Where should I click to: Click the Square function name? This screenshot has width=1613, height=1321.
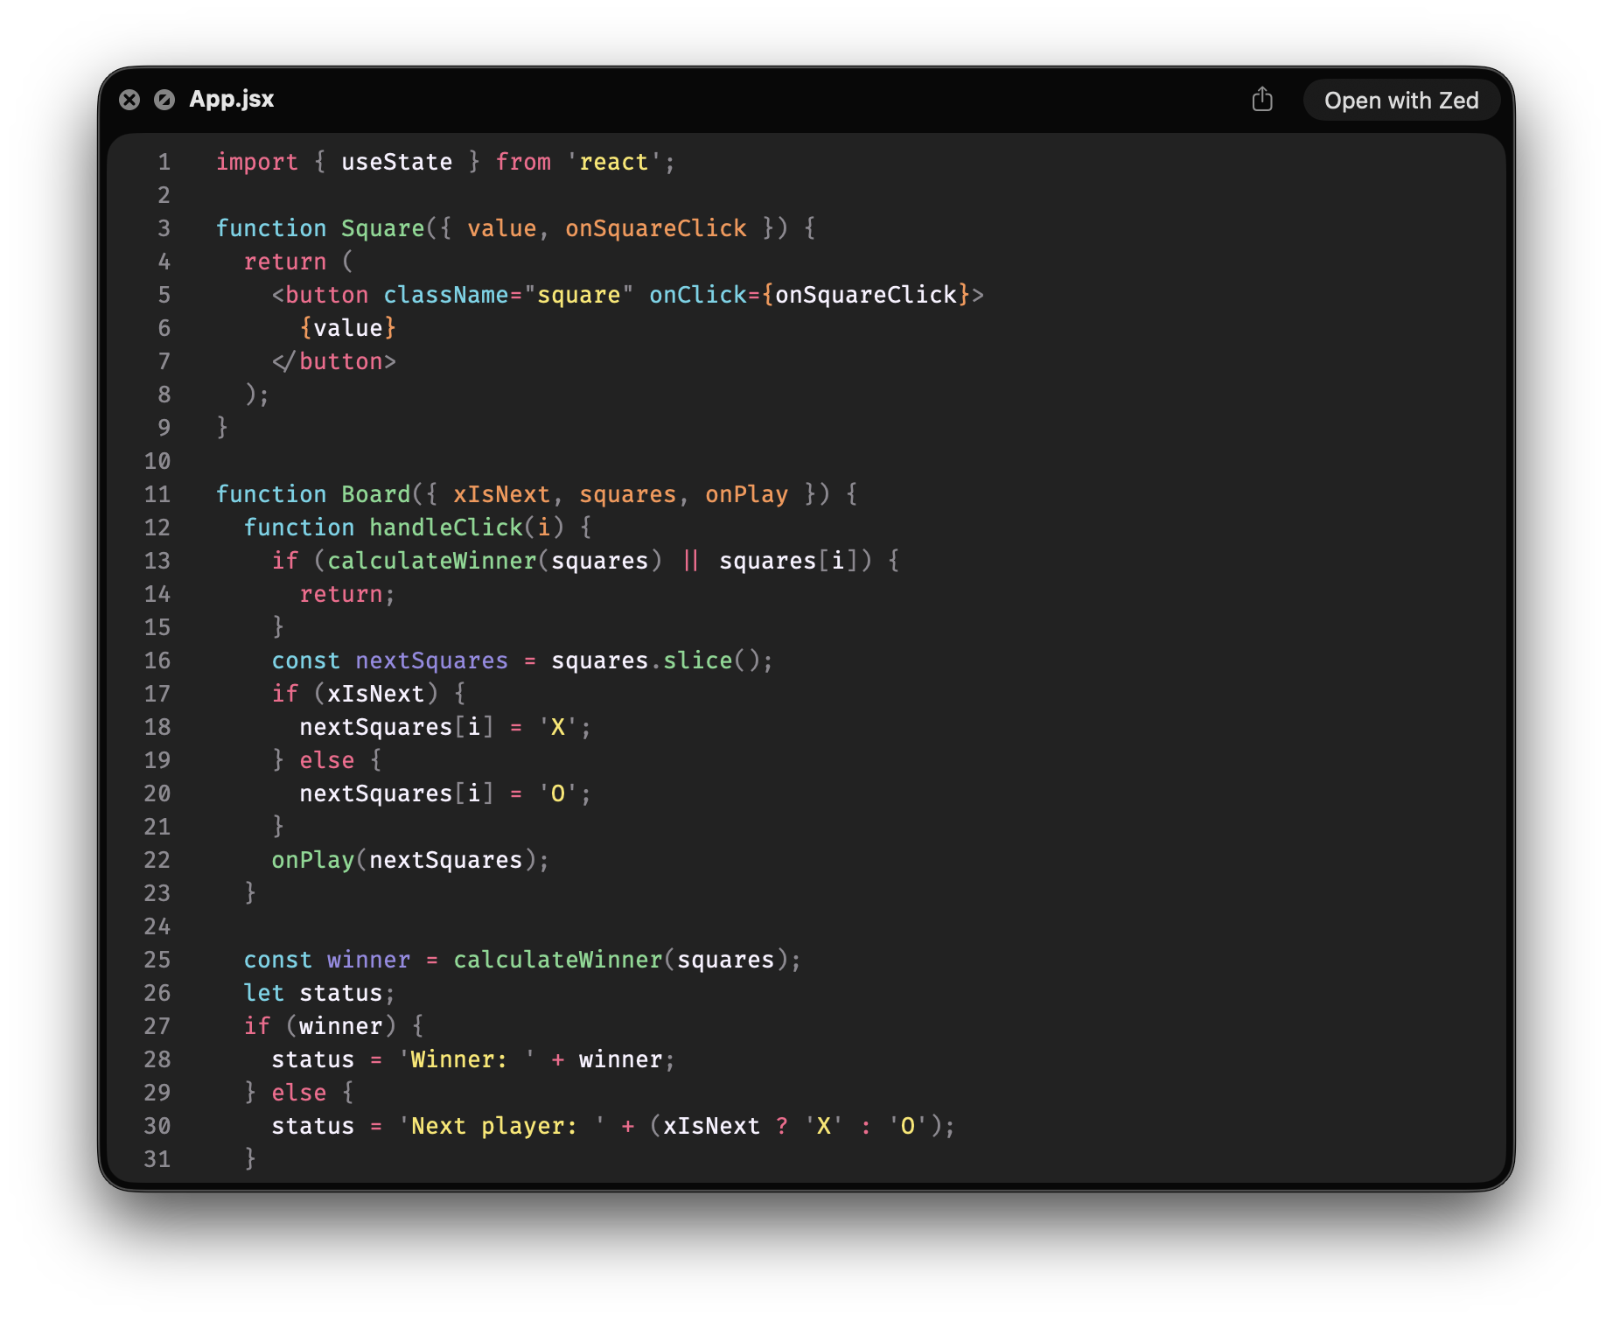click(x=382, y=229)
